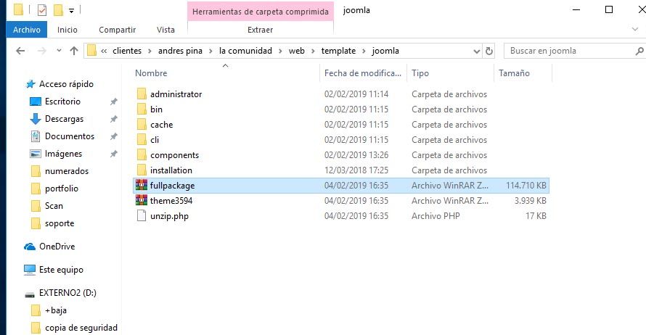Screen dimensions: 646x335
Task: Click the Archivo PHP type cell
Action: pyautogui.click(x=436, y=215)
